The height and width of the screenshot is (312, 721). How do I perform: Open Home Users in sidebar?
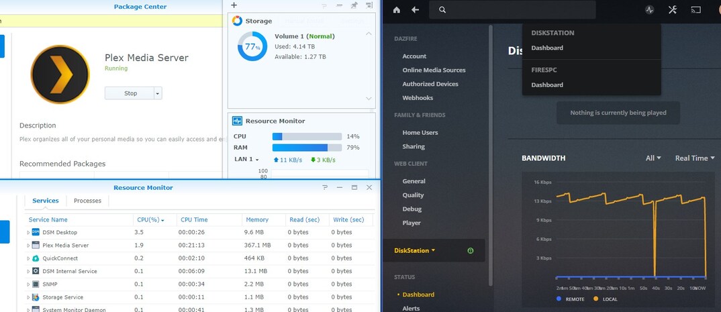420,132
